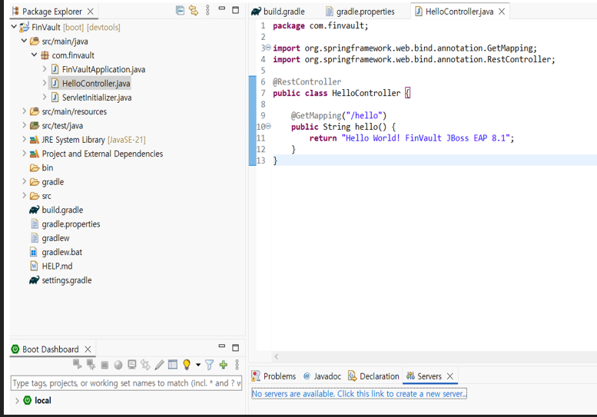This screenshot has height=417, width=597.
Task: Select build.gradle file in Package Explorer
Action: tap(56, 210)
